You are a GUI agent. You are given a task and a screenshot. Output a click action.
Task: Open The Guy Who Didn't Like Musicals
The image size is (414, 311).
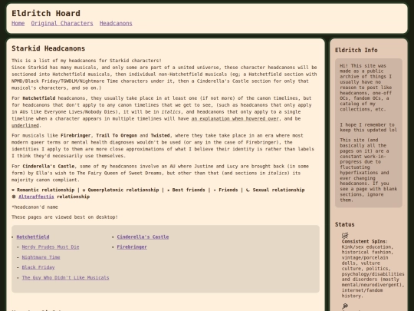[65, 278]
